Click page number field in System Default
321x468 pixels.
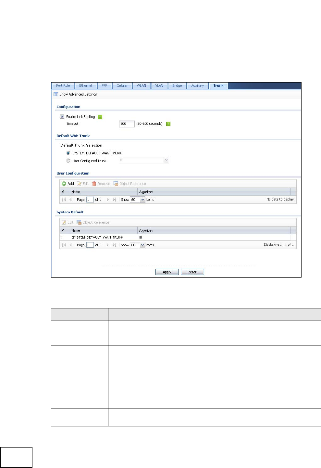tap(90, 245)
